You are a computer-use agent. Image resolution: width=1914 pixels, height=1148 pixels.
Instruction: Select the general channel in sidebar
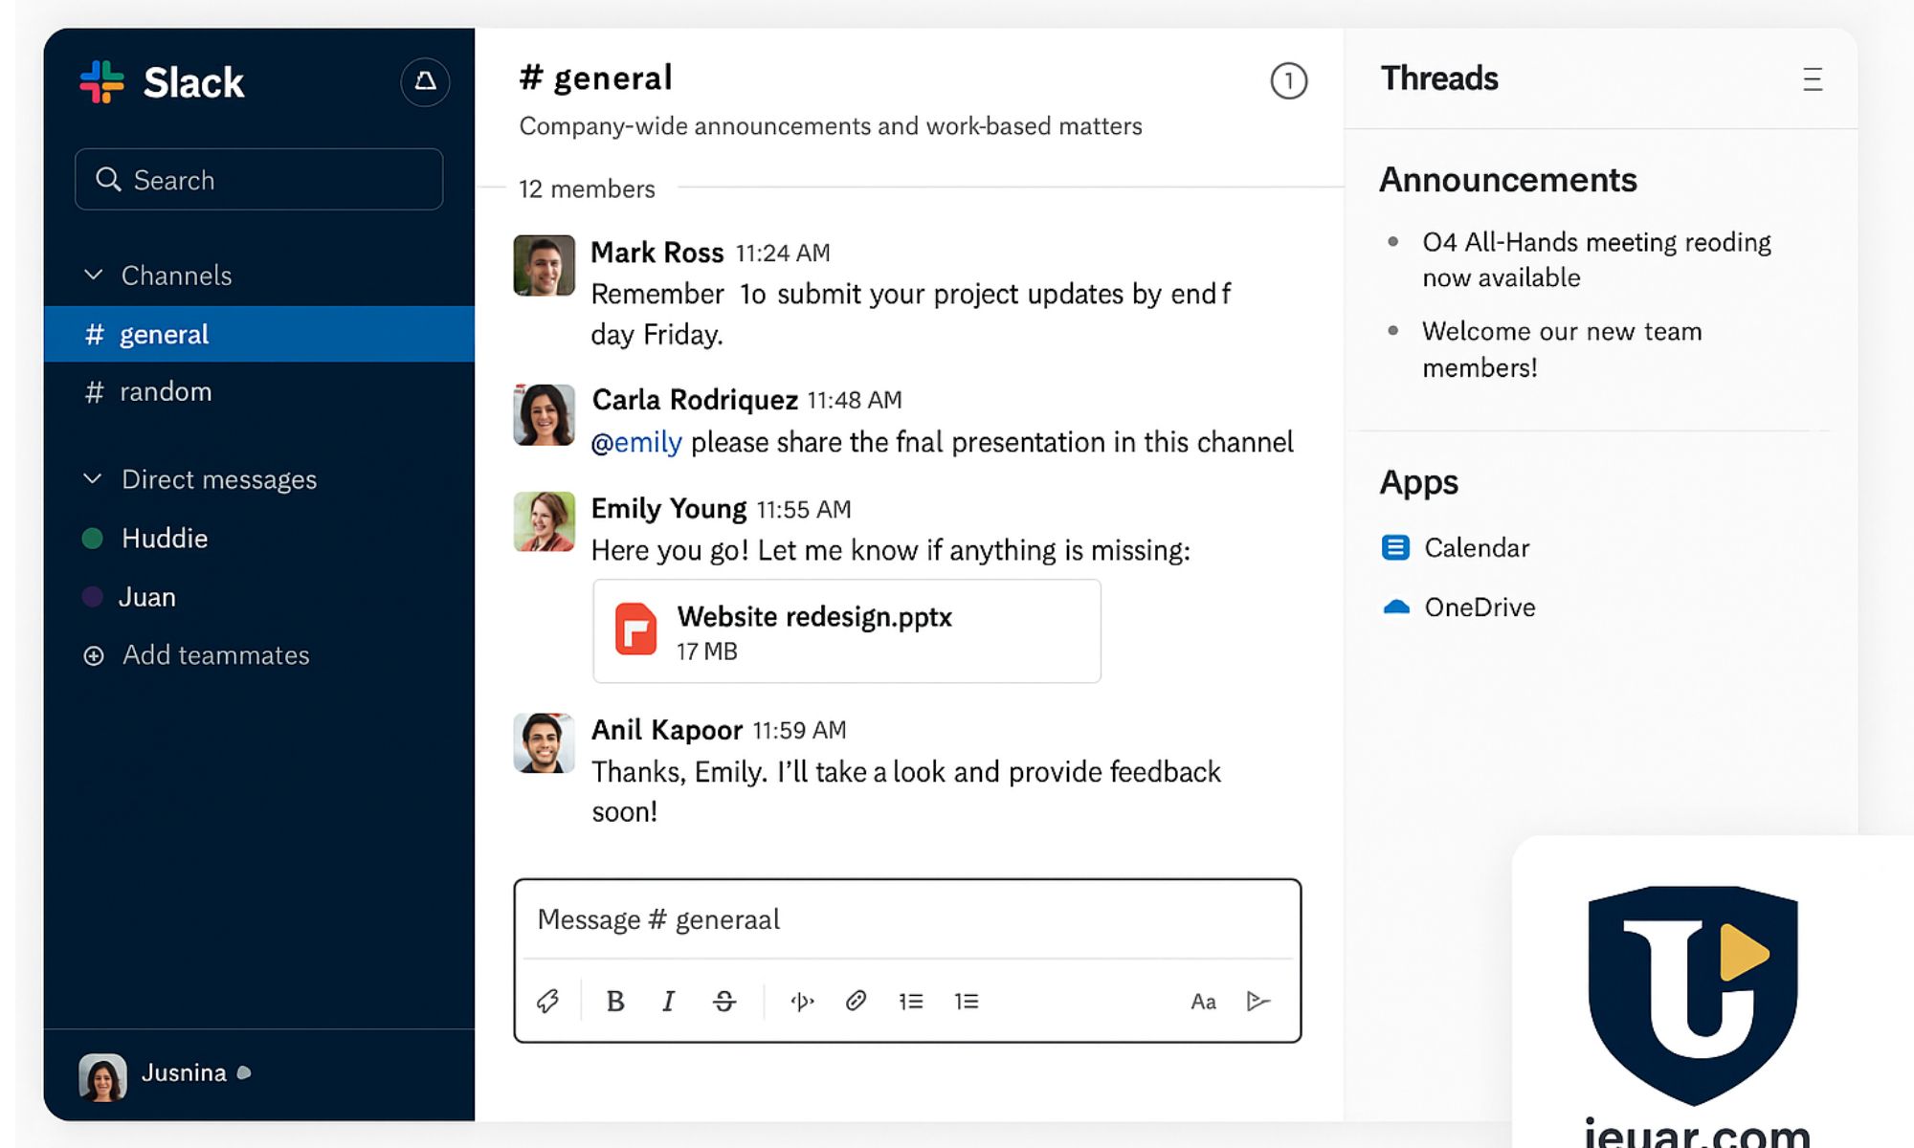164,334
